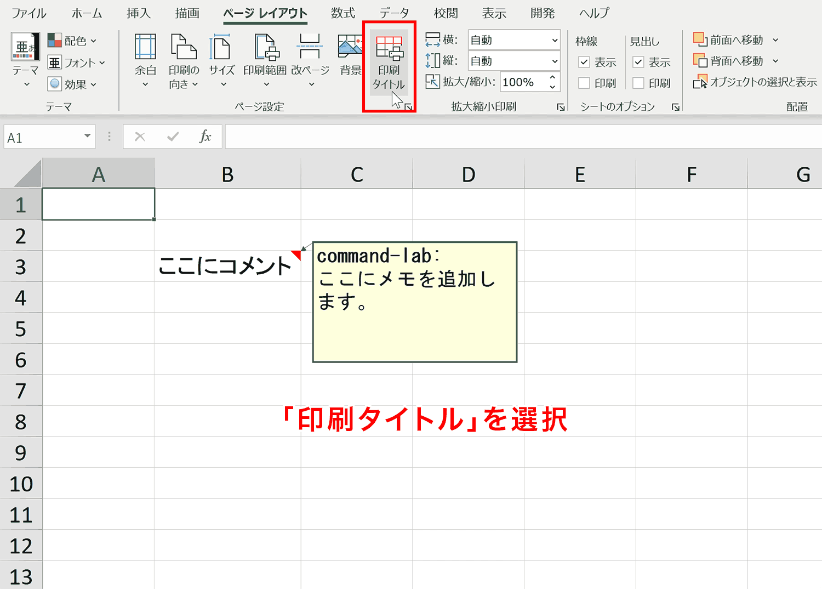The width and height of the screenshot is (822, 589).
Task: Switch to the 数式 tab
Action: 343,13
